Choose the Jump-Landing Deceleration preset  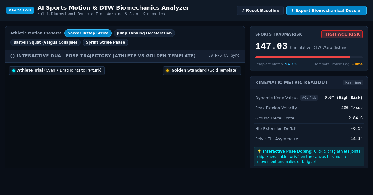pyautogui.click(x=144, y=33)
